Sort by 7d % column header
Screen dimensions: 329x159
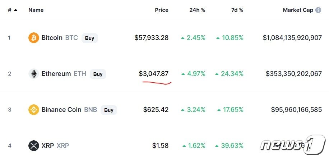pyautogui.click(x=236, y=10)
